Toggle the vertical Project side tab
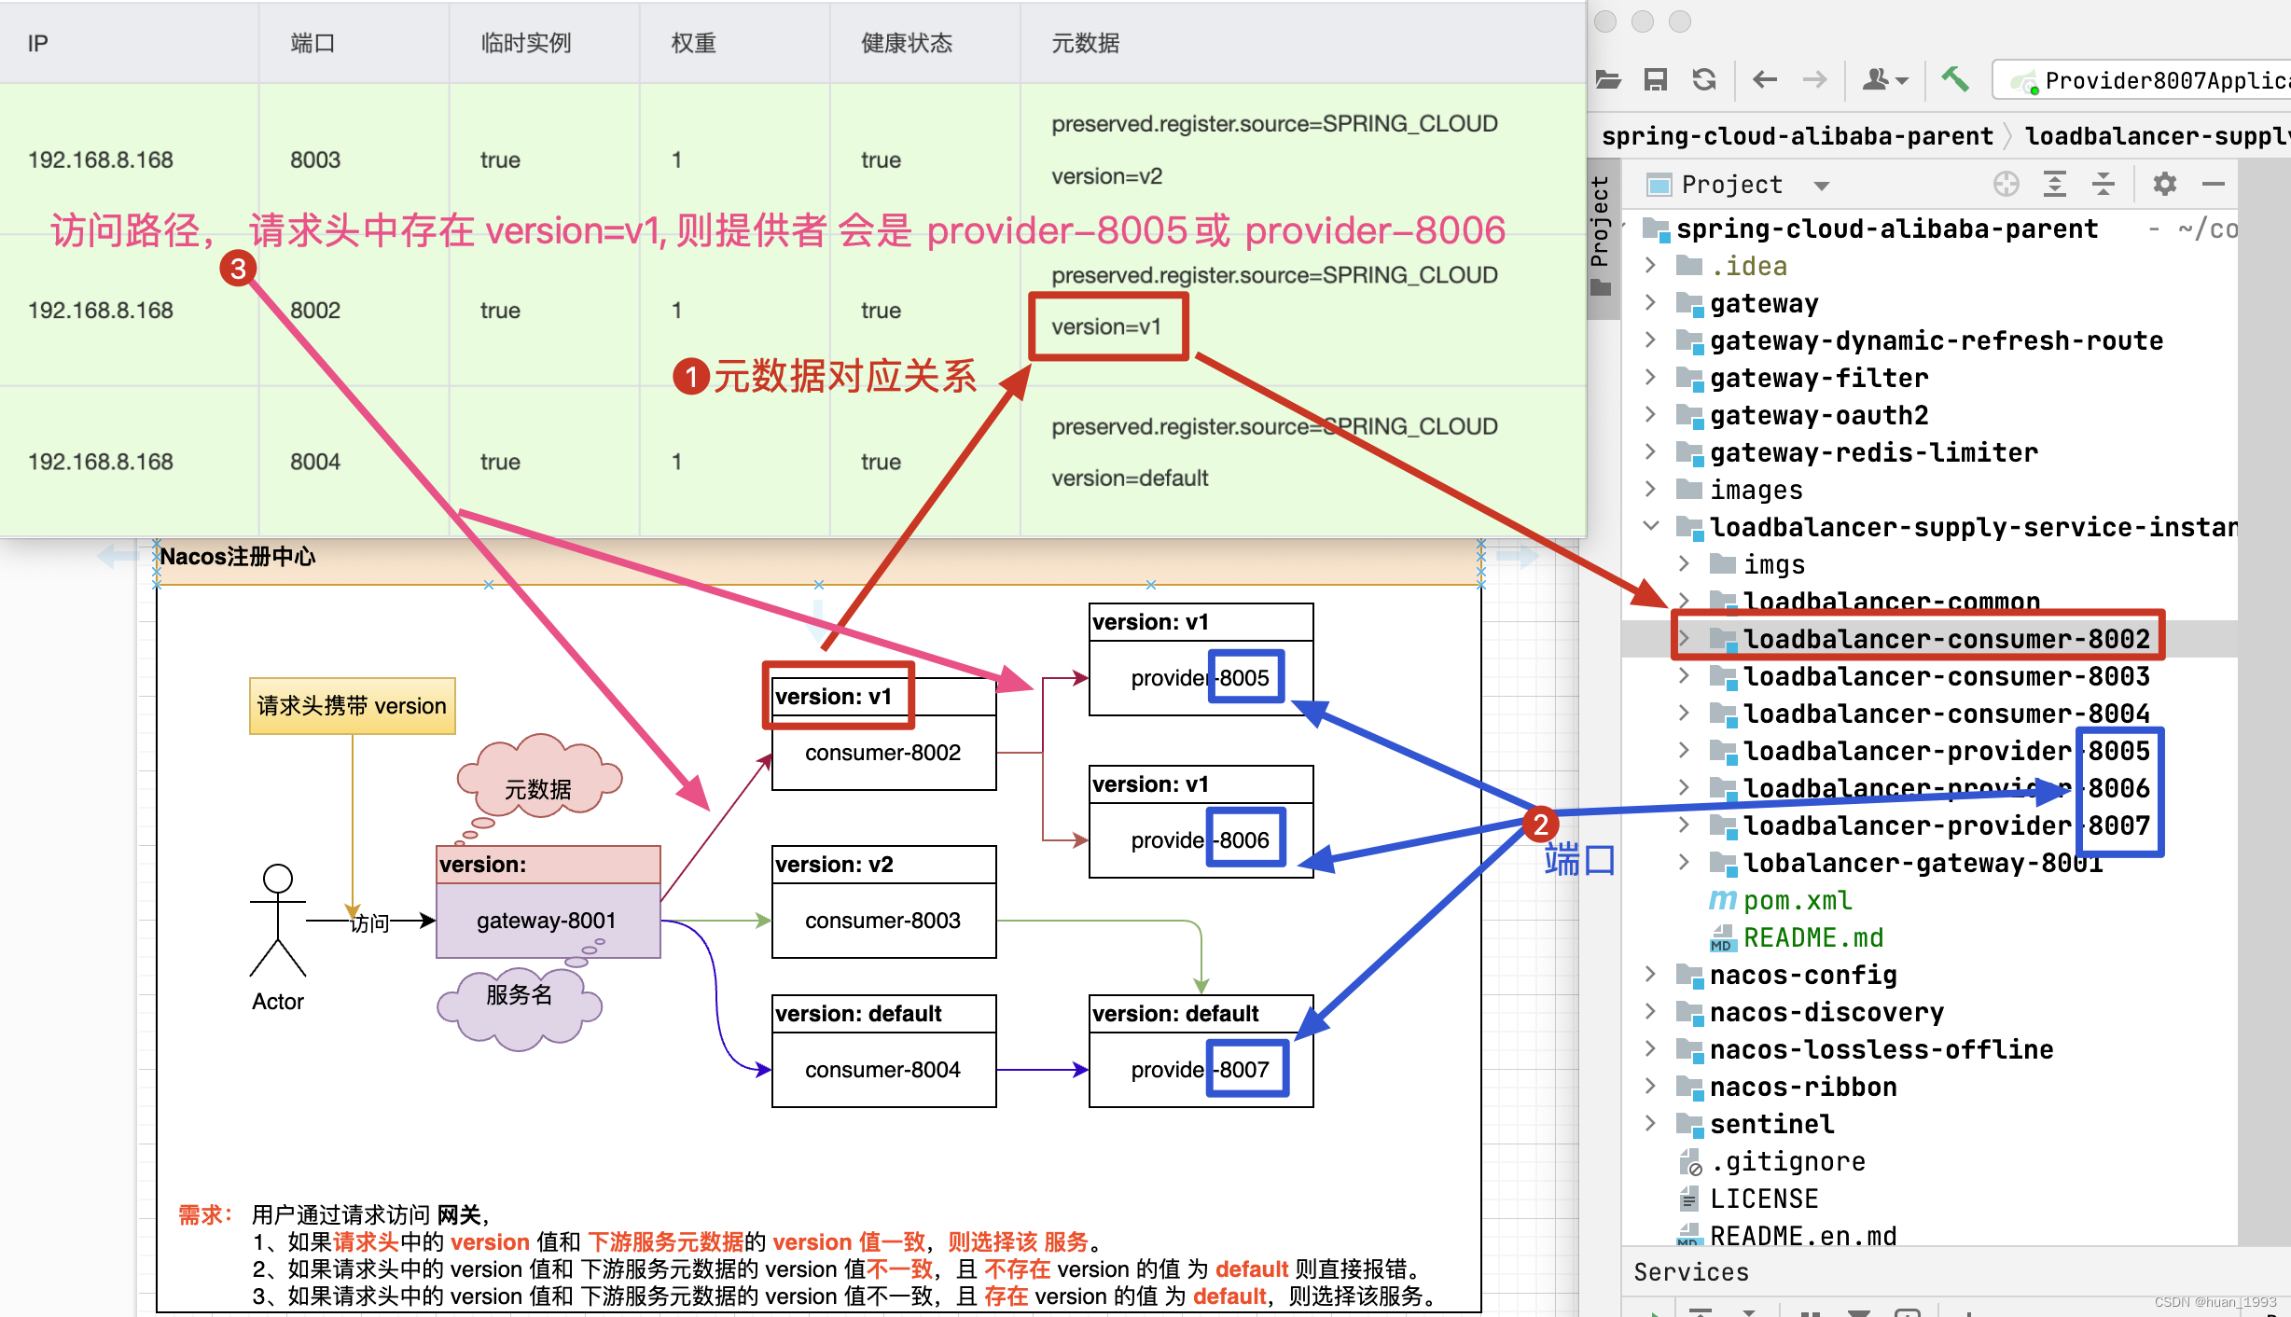 click(x=1601, y=238)
